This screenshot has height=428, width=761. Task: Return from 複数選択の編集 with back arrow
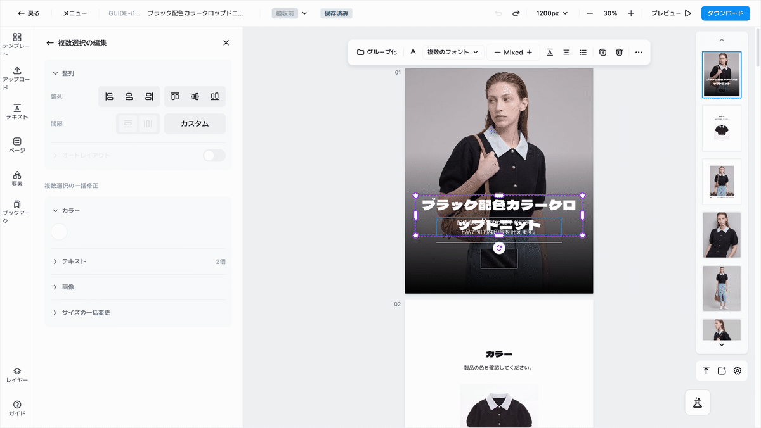coord(50,43)
